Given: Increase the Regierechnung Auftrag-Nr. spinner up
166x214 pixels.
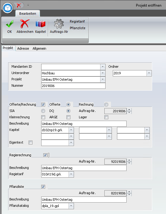Looking at the screenshot, I should [129, 160].
